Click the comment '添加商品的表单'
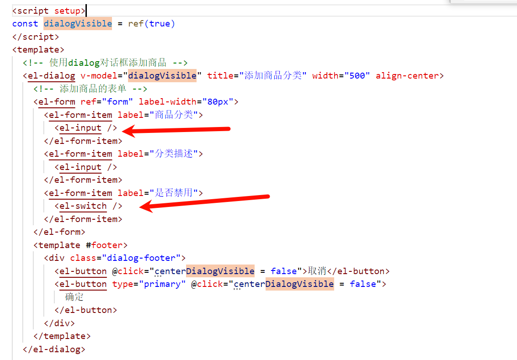This screenshot has height=360, width=517. (x=93, y=89)
